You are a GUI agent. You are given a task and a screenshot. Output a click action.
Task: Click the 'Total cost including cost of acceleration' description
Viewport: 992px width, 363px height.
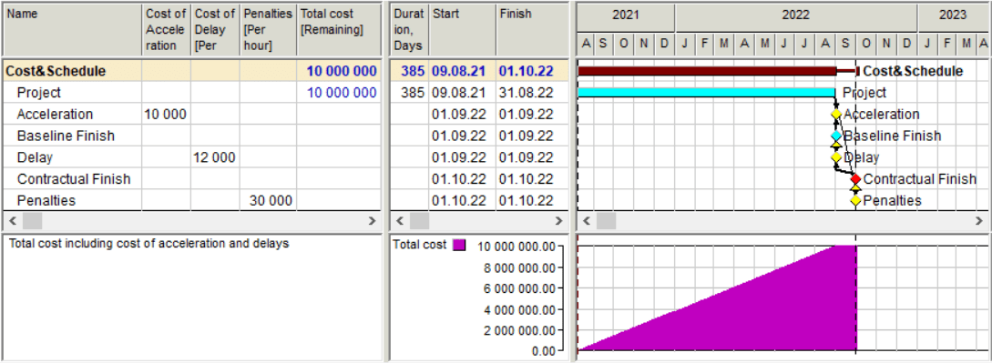(x=149, y=243)
